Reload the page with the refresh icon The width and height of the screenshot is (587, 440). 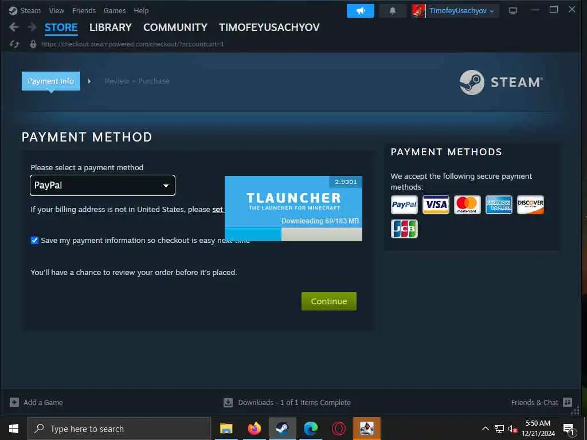(14, 44)
